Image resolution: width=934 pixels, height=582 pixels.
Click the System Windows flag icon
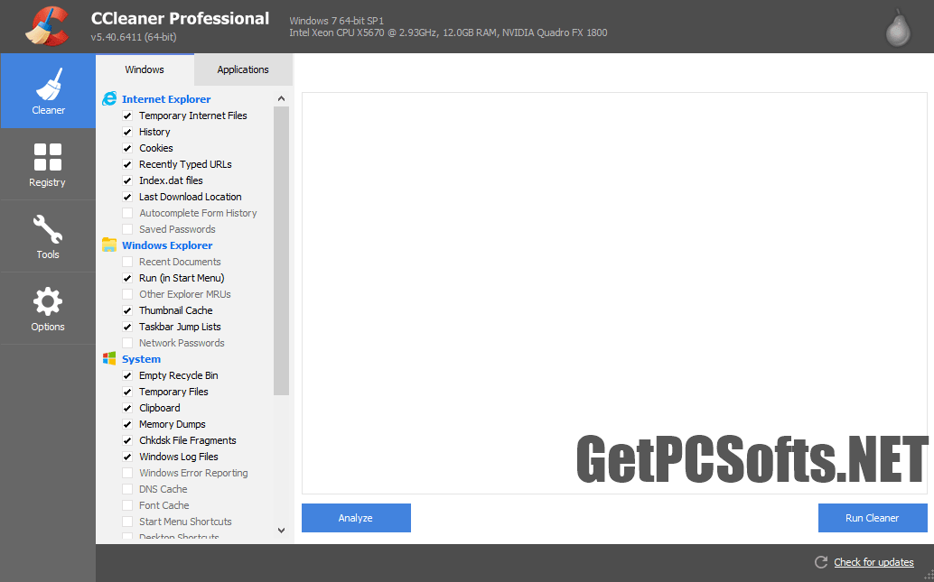109,358
